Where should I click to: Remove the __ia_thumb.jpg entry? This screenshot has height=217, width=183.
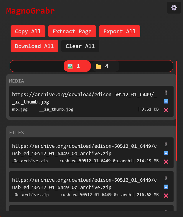point(166,110)
